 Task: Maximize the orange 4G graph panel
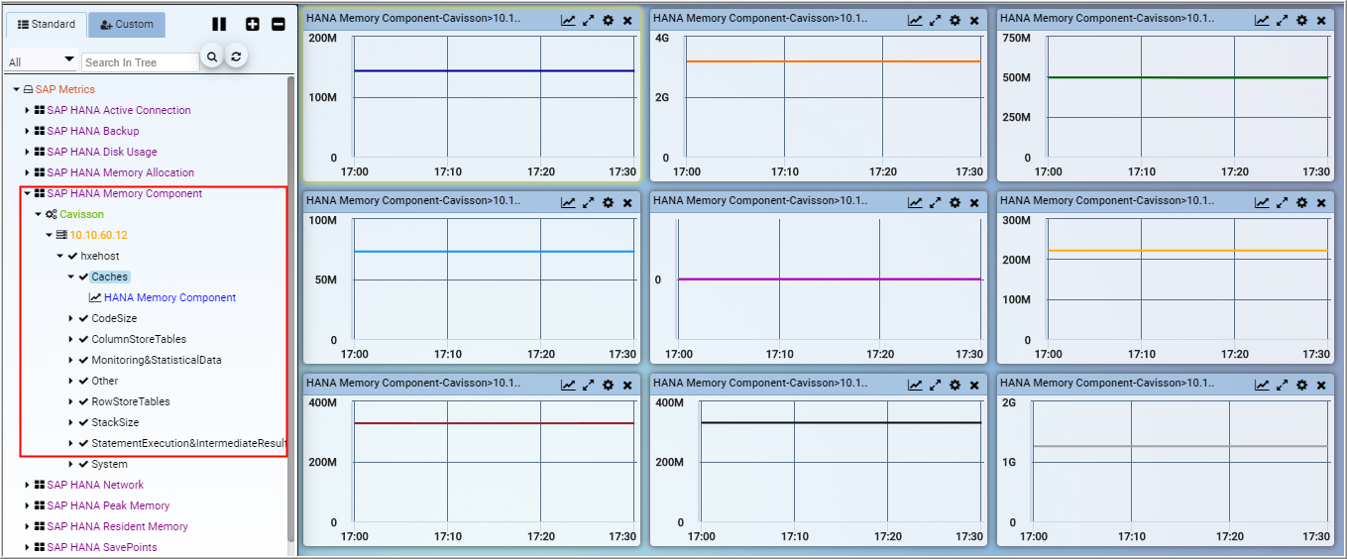tap(935, 20)
